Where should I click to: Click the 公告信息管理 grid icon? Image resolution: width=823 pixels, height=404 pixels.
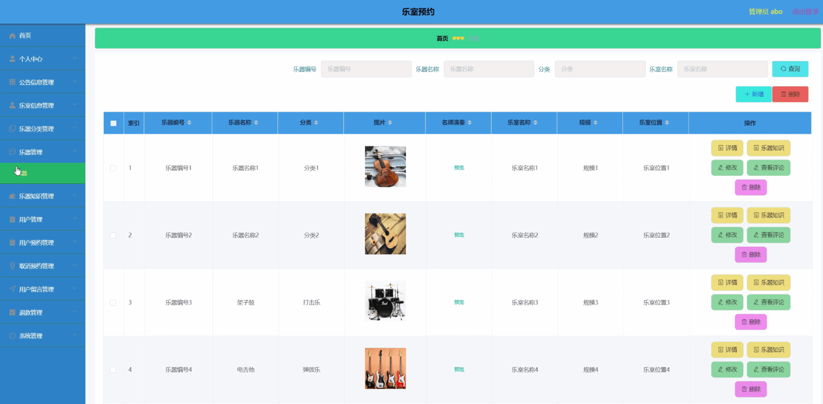pos(12,82)
